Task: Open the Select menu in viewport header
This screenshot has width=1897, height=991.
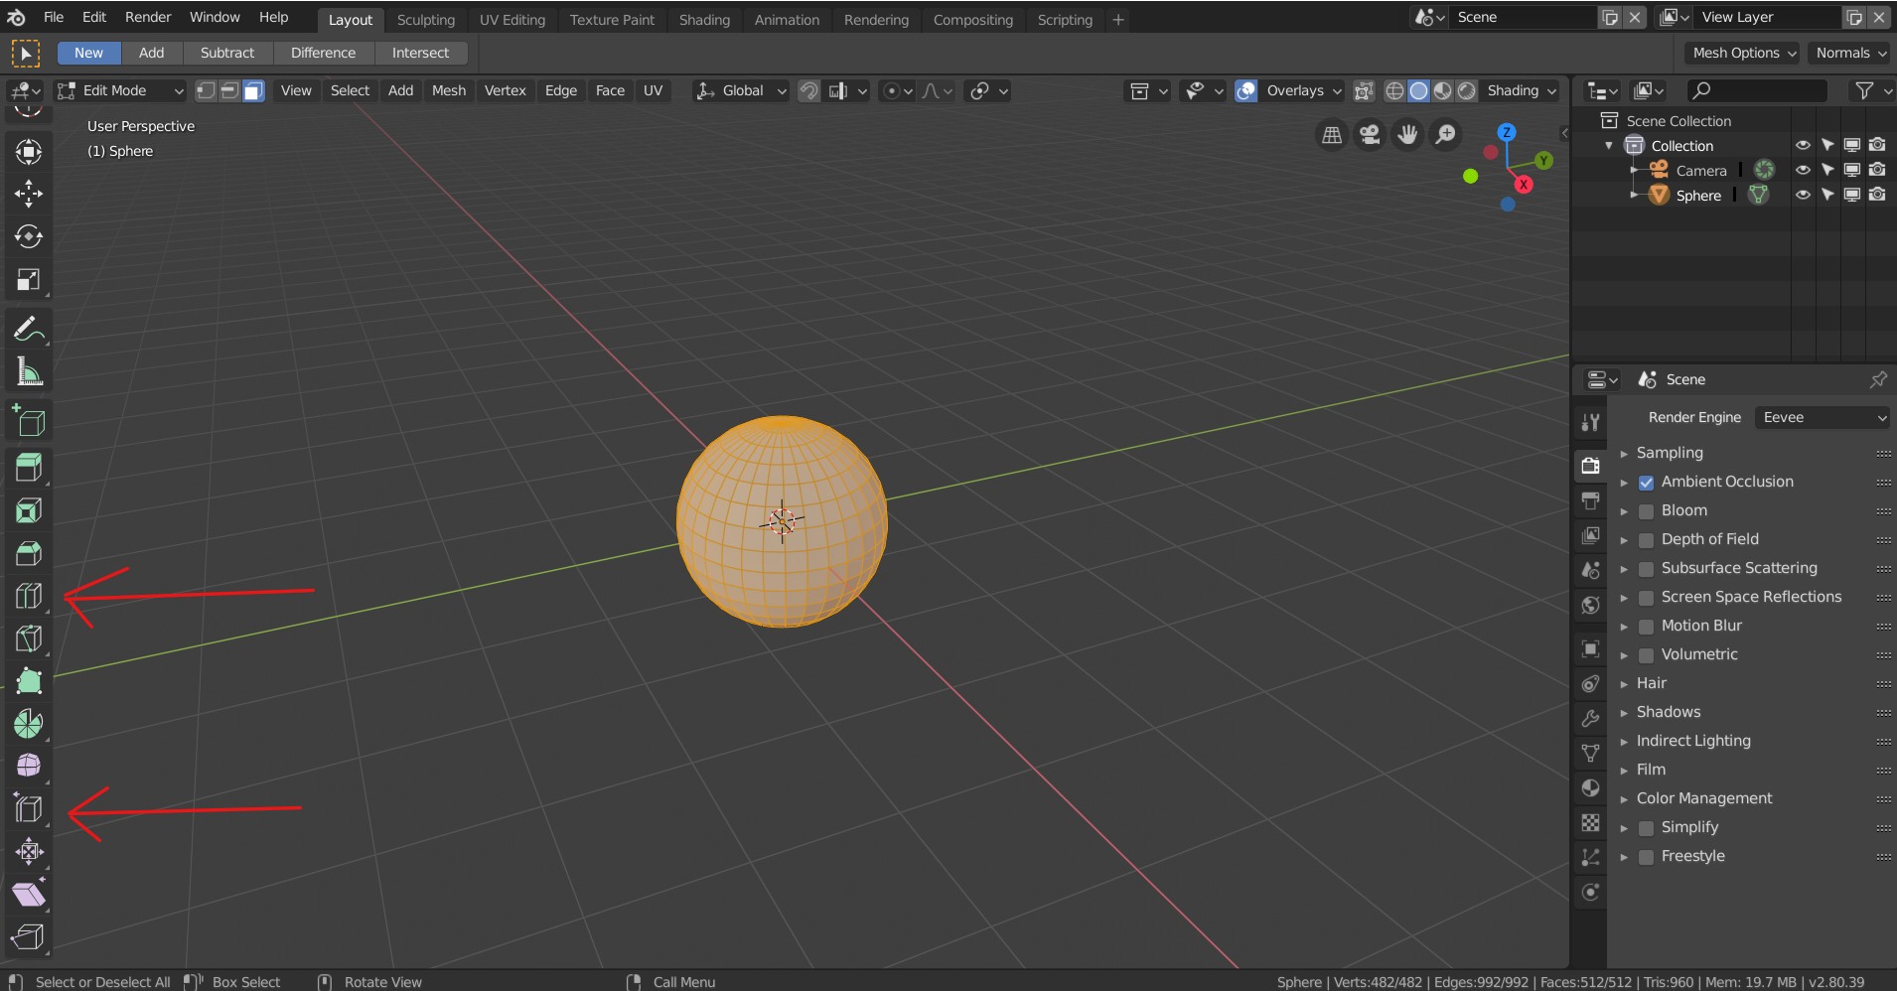Action: point(350,90)
